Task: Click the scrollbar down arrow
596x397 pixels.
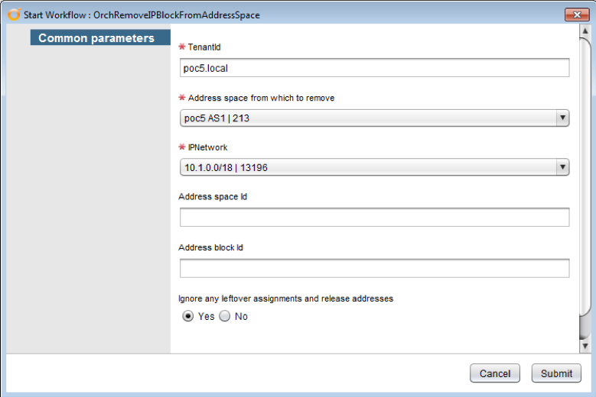Action: [x=585, y=346]
